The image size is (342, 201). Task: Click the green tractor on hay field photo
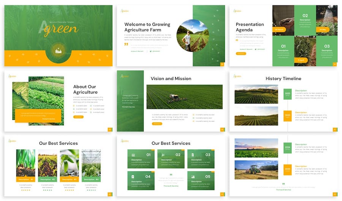tap(256, 170)
